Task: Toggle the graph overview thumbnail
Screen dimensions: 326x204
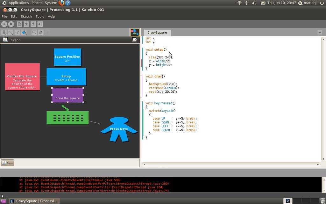Action: pyautogui.click(x=135, y=32)
